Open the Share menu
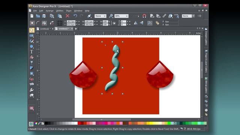Screen dimensions: 240x135 click(69, 11)
